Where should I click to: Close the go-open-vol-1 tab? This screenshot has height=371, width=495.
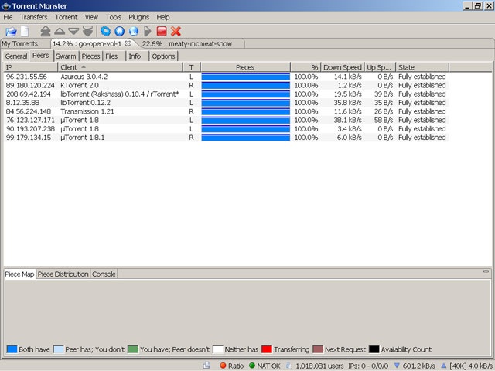coord(128,44)
